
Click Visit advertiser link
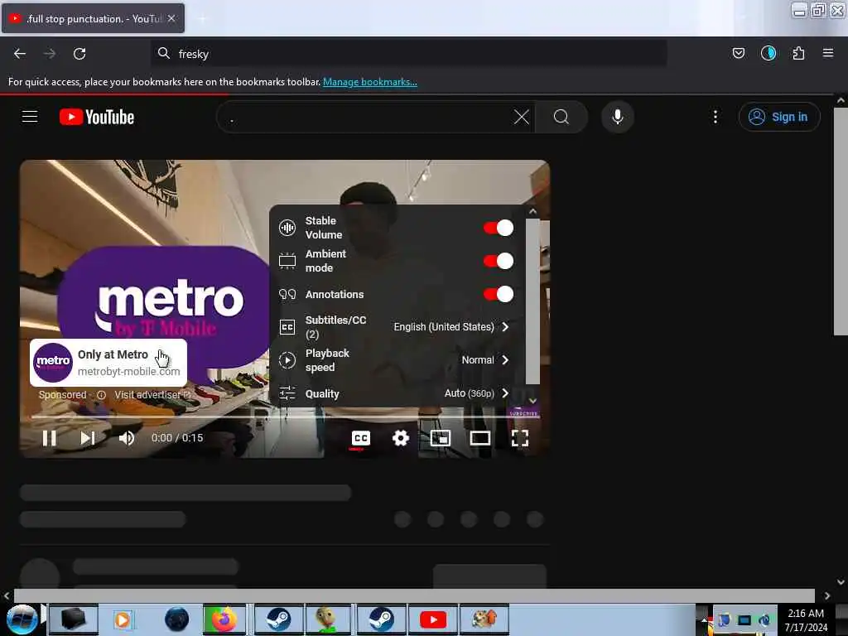[152, 395]
